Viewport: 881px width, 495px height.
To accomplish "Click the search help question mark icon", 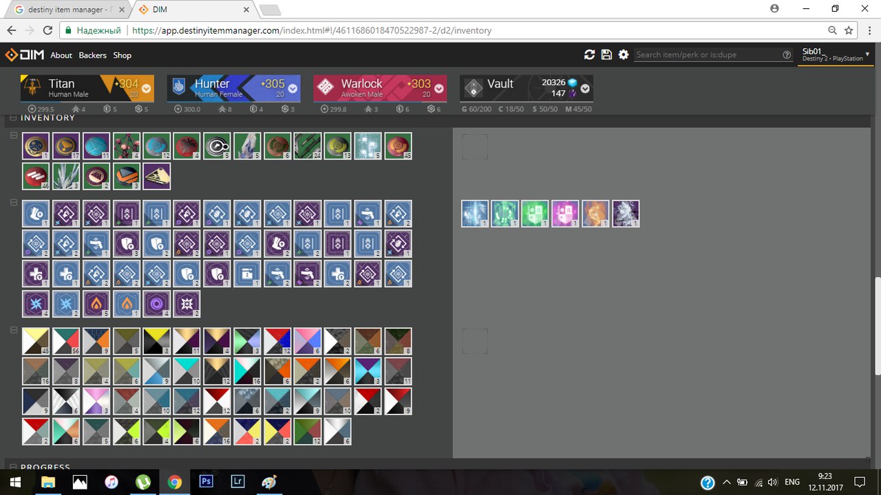I will pos(787,55).
